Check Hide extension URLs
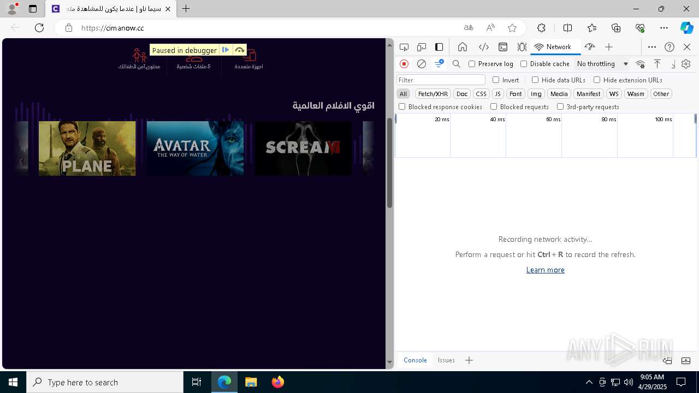Screen dimensions: 699x393 pyautogui.click(x=597, y=80)
